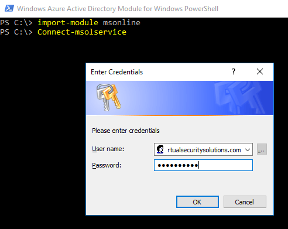288x229 pixels.
Task: Close the Enter Credentials dialog
Action: 260,71
